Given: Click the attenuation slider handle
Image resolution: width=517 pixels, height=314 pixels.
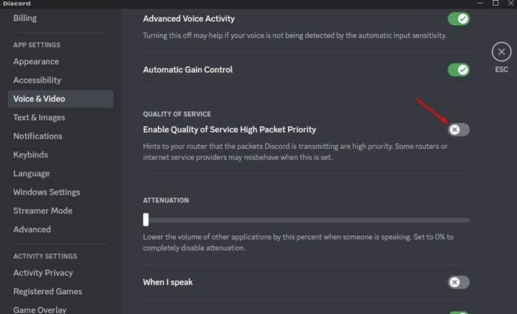Looking at the screenshot, I should coord(146,220).
